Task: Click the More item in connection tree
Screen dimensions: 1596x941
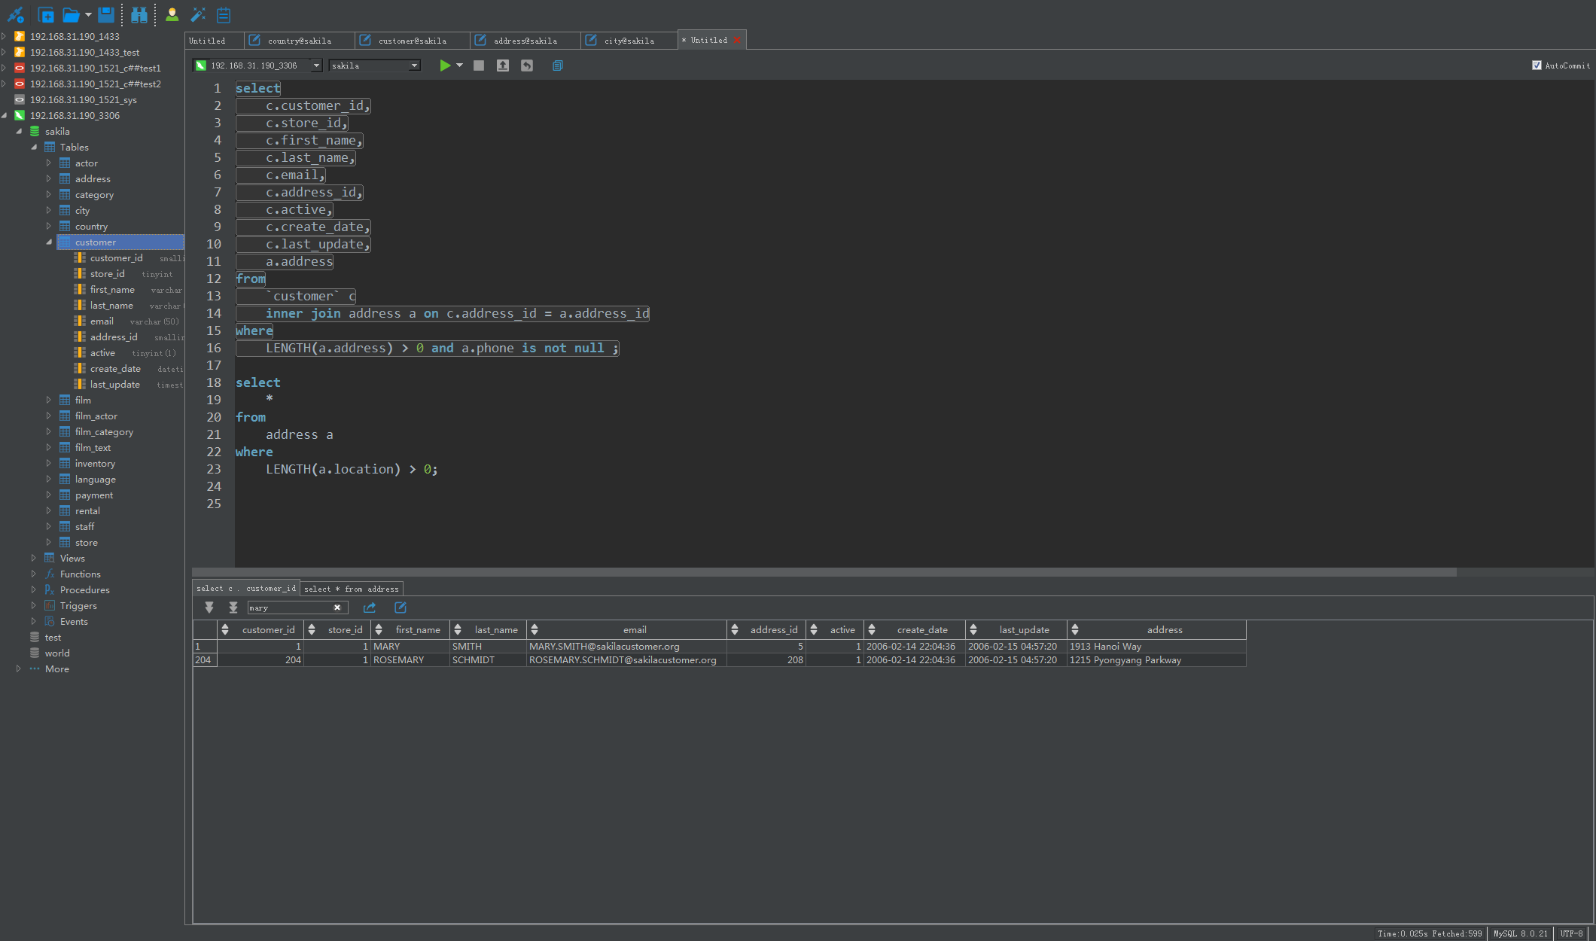Action: [x=57, y=668]
